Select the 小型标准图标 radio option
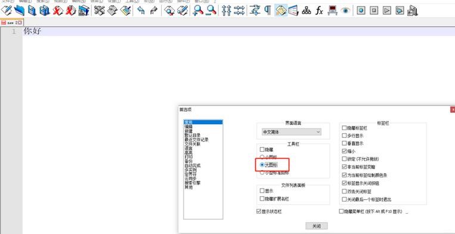Image resolution: width=455 pixels, height=234 pixels. 262,173
